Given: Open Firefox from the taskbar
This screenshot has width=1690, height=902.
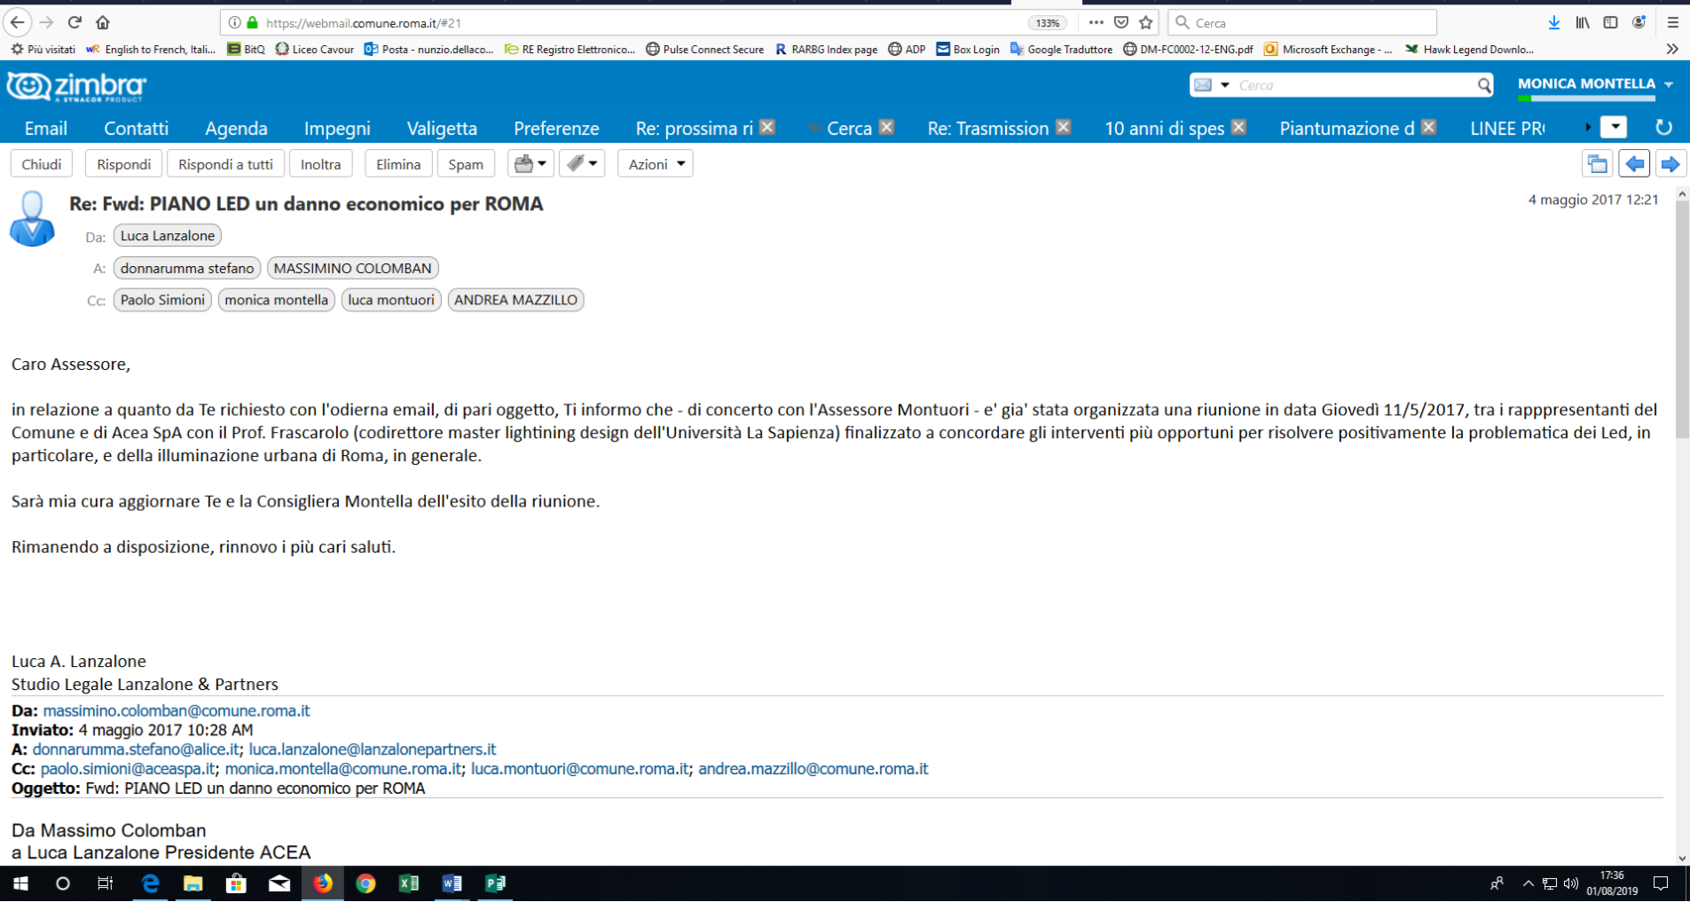Looking at the screenshot, I should click(322, 883).
